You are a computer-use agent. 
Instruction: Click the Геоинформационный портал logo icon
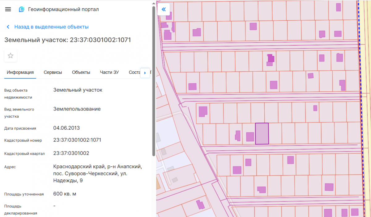pos(21,9)
